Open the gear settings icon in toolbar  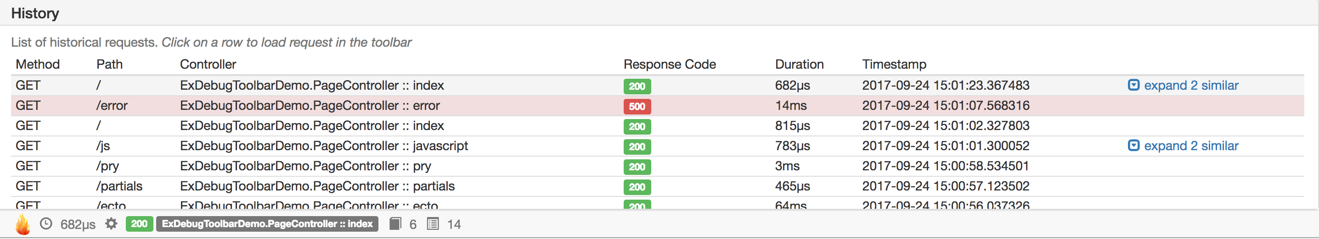[111, 224]
